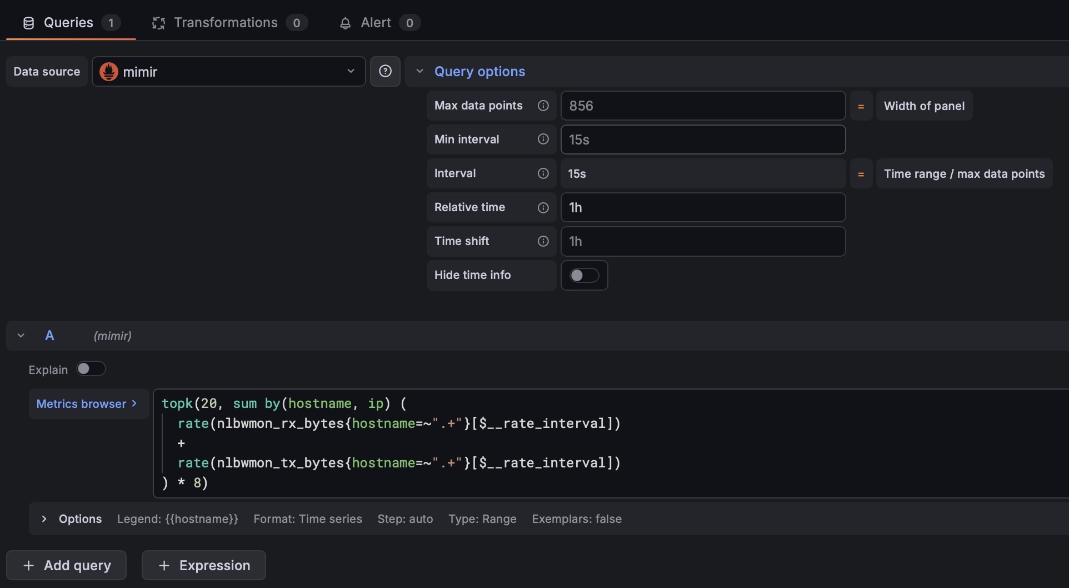Focus the Relative time input

(703, 207)
